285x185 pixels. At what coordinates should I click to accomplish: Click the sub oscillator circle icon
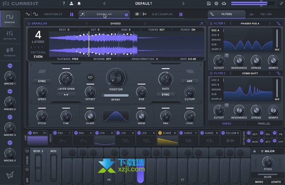(137, 14)
